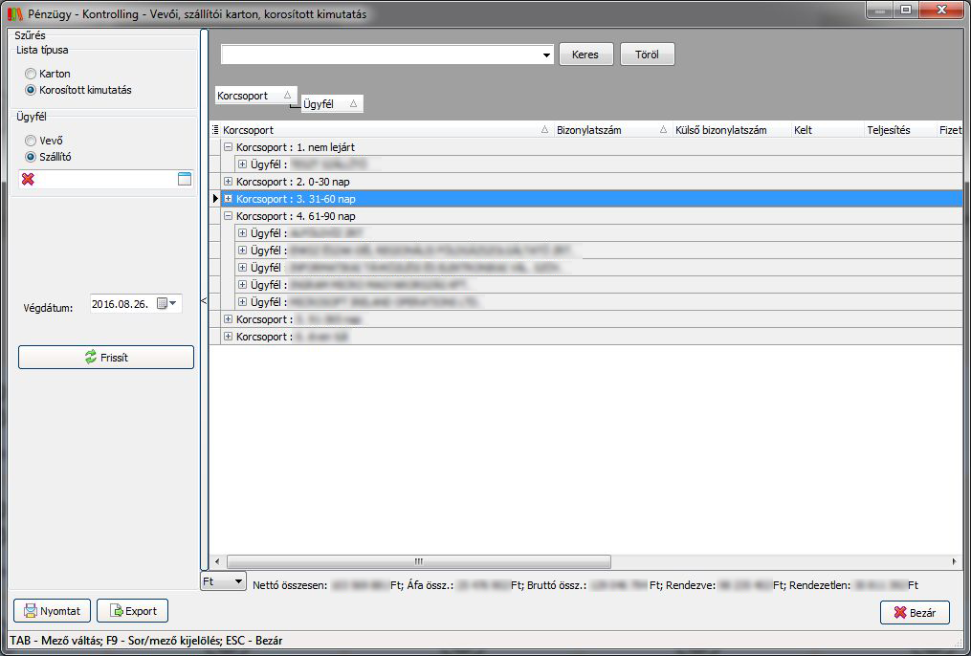Choose the Vevő radio button

pos(32,141)
